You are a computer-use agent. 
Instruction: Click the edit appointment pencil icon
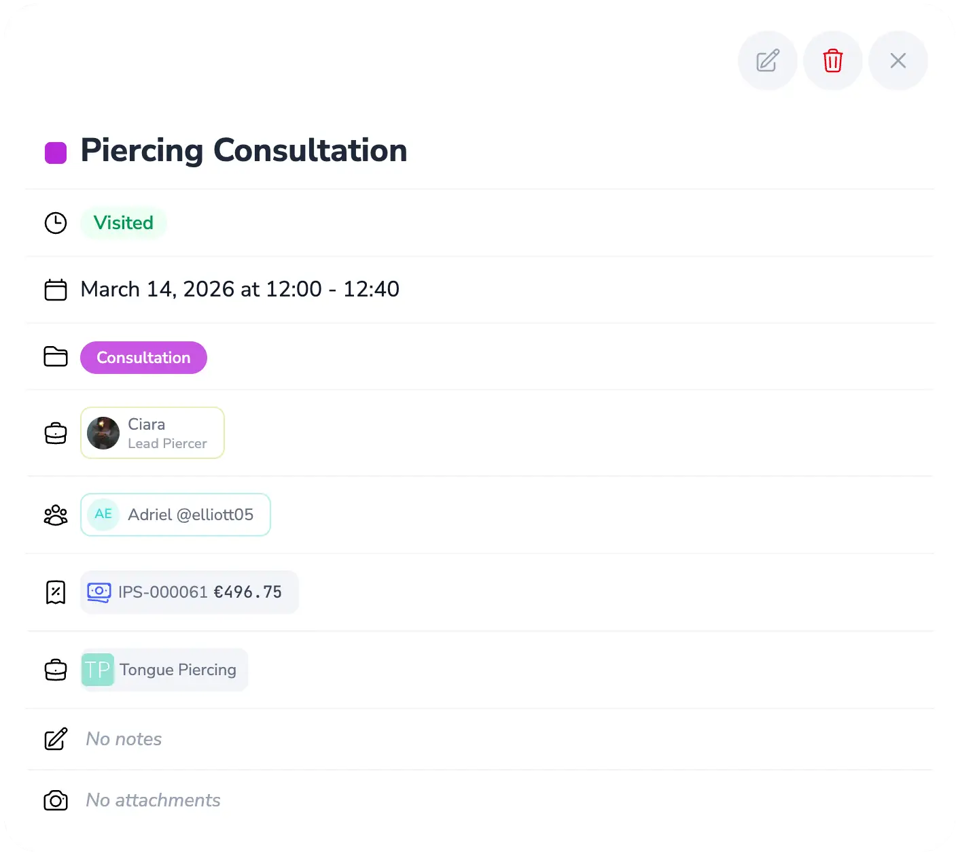click(x=767, y=61)
